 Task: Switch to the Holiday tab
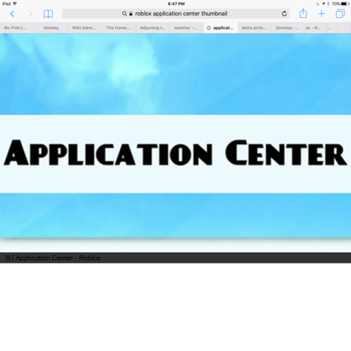tap(51, 28)
